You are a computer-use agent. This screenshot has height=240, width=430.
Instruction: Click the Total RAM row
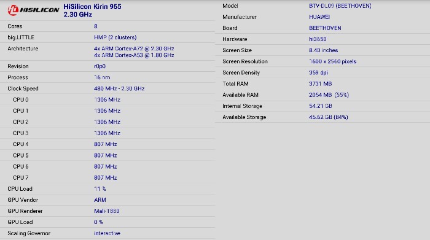tap(322, 83)
